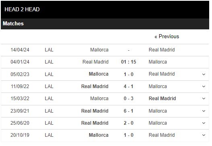Select the 4 - 1 score from 11/09/22
Viewport: 212px width, 146px height.
click(129, 86)
